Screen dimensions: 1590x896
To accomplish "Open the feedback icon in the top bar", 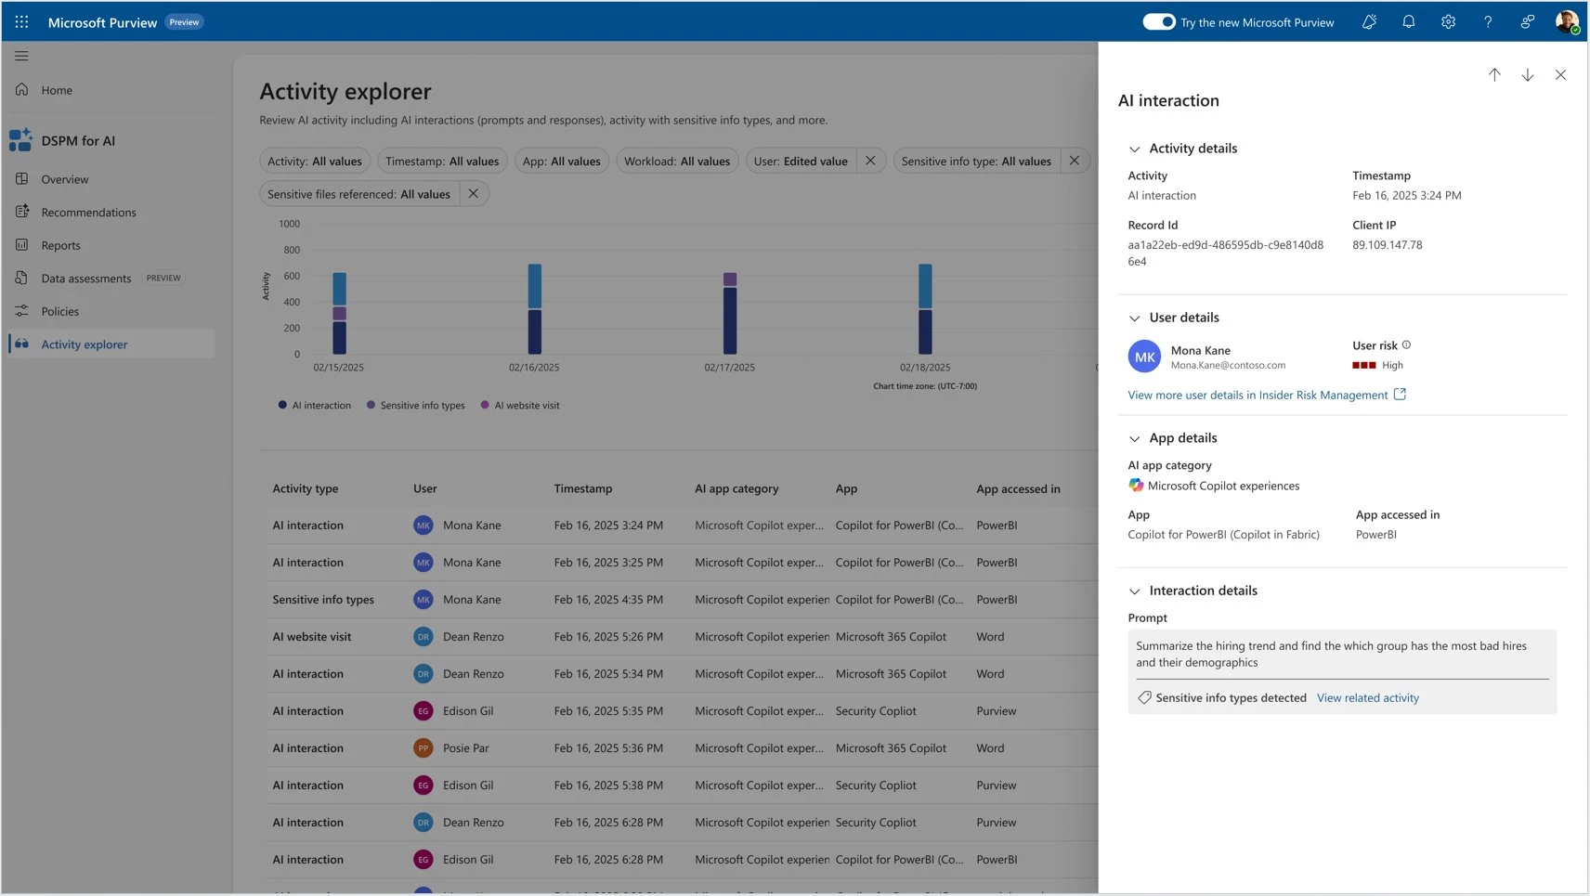I will pyautogui.click(x=1527, y=21).
